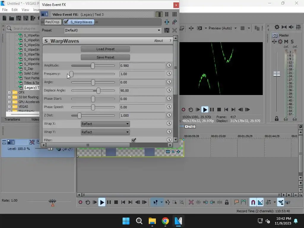The width and height of the screenshot is (304, 228).
Task: Open the File menu
Action: [x=5, y=10]
